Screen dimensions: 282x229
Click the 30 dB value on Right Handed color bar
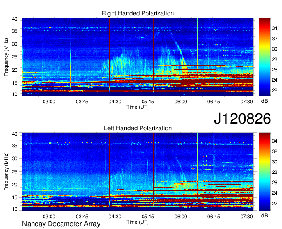275,49
